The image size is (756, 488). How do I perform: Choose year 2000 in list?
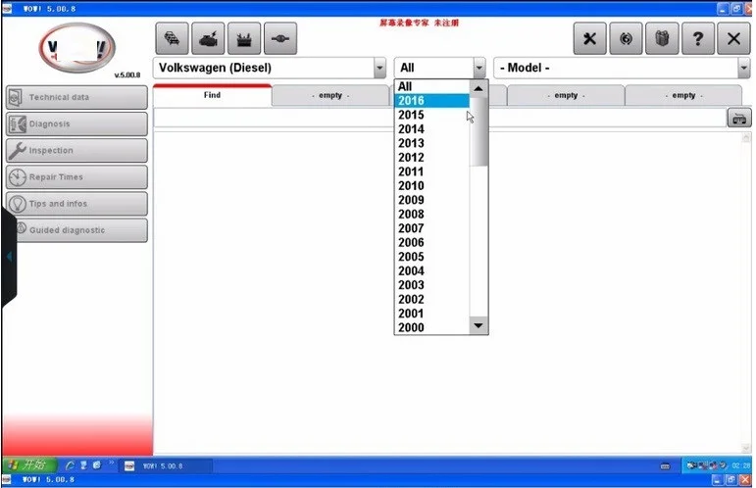pyautogui.click(x=431, y=327)
